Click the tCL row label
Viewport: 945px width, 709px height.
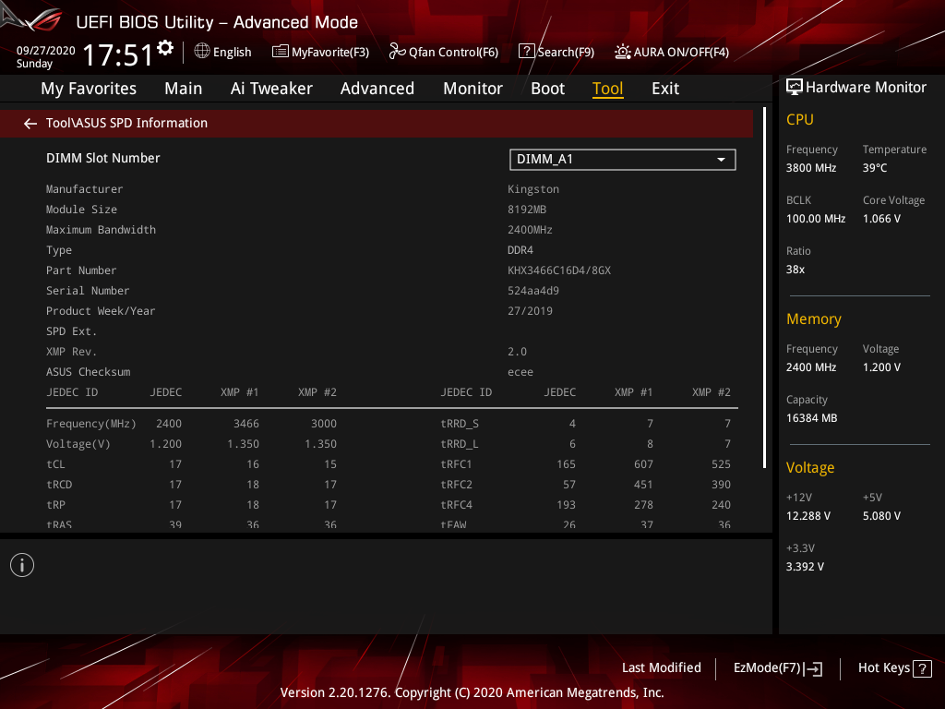tap(55, 464)
